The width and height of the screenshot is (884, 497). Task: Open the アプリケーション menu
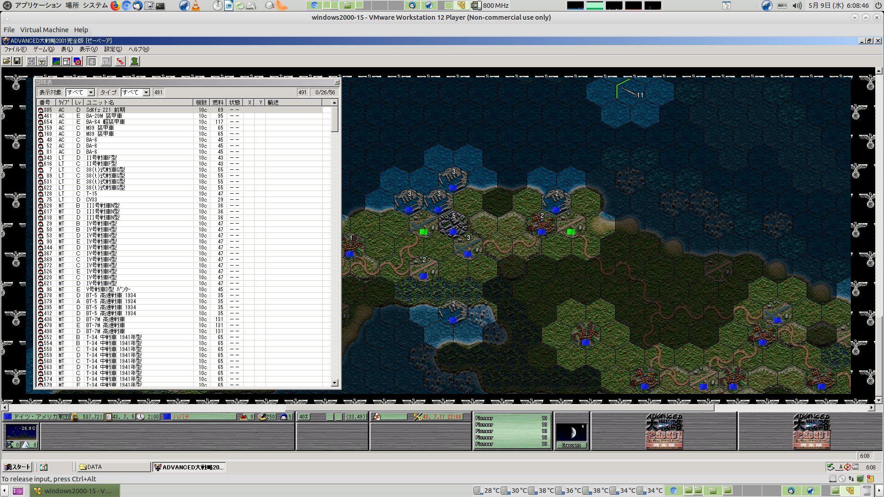38,6
